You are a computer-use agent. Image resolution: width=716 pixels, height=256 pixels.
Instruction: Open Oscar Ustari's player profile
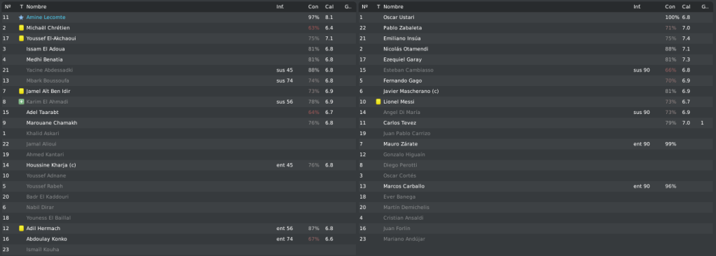399,17
